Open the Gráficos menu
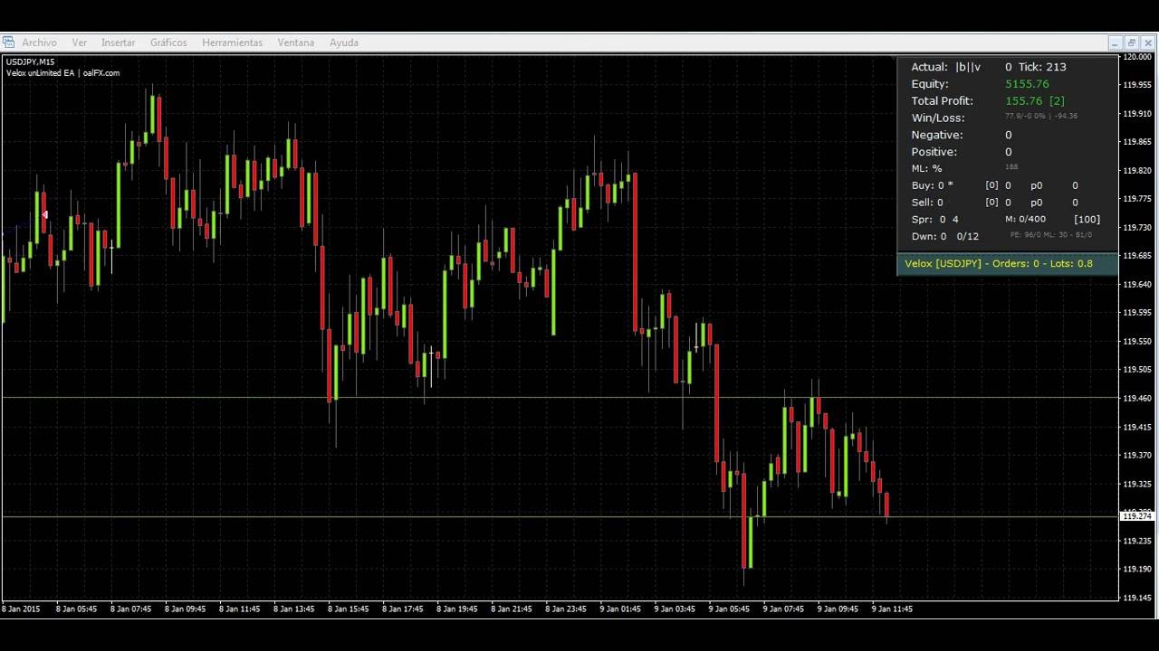 (168, 42)
